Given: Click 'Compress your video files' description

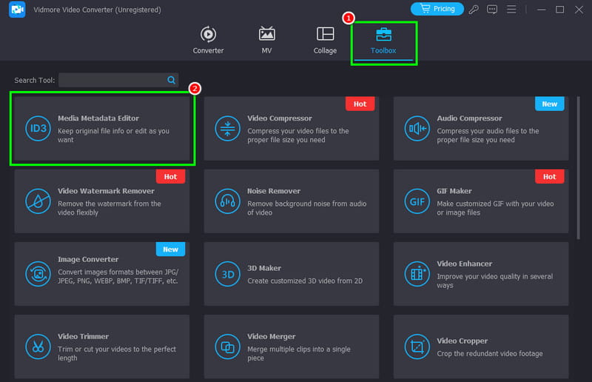Looking at the screenshot, I should click(298, 135).
